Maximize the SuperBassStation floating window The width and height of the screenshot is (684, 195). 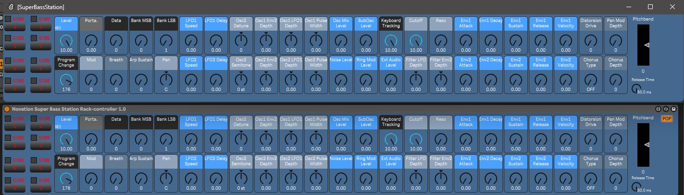pyautogui.click(x=650, y=7)
